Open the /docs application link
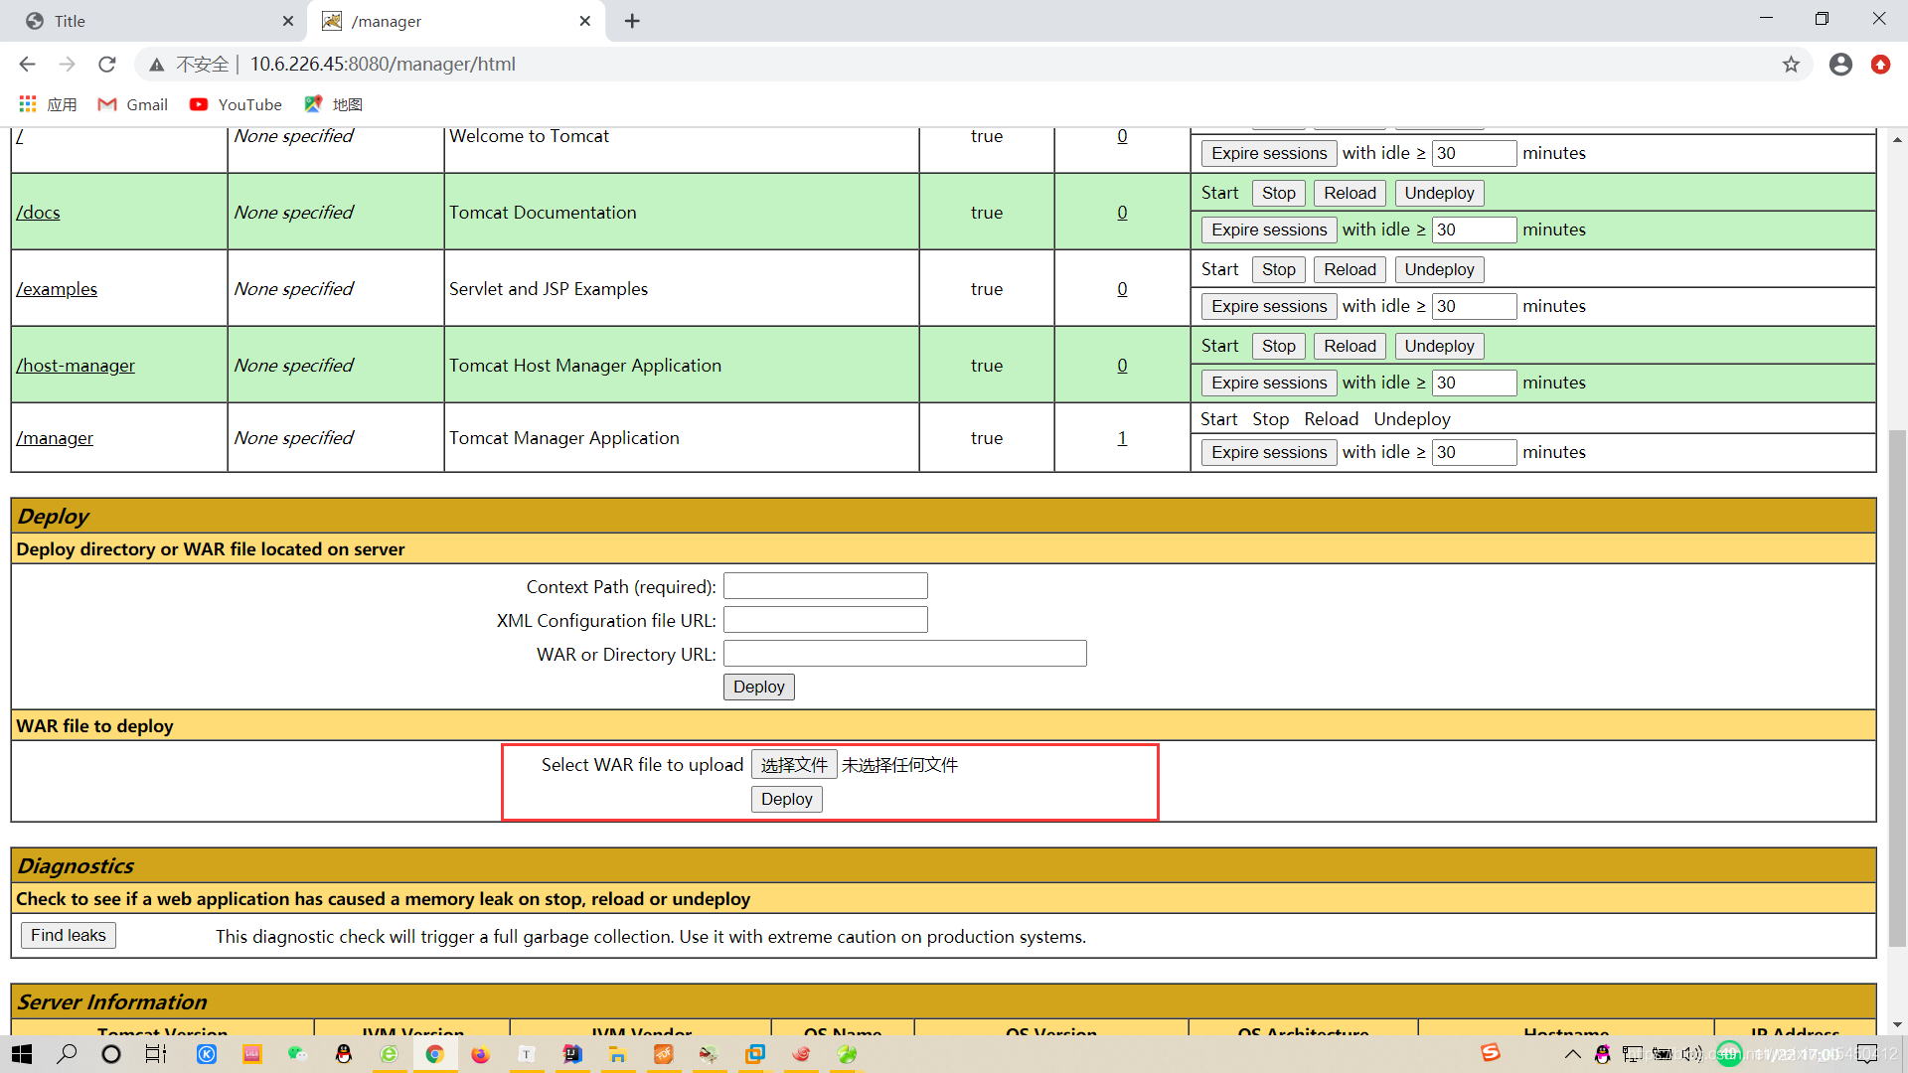This screenshot has width=1908, height=1073. [38, 213]
